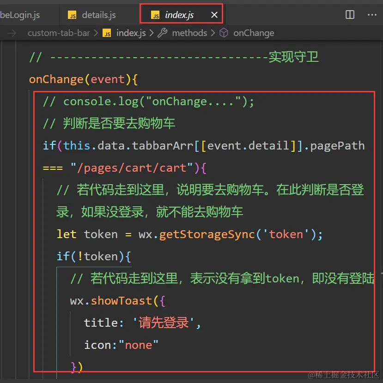Click getStorageSync in the token line
Screen dimensions: 383x383
[207, 234]
